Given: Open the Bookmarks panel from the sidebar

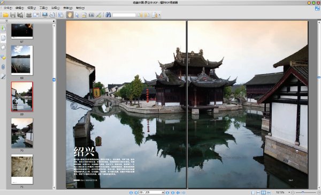Looking at the screenshot, I should (3, 28).
